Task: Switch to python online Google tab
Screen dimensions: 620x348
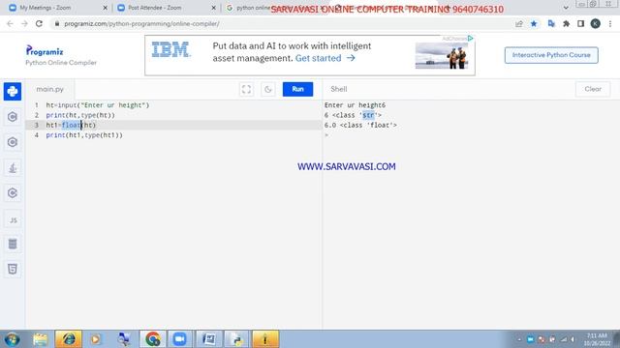Action: click(x=248, y=8)
